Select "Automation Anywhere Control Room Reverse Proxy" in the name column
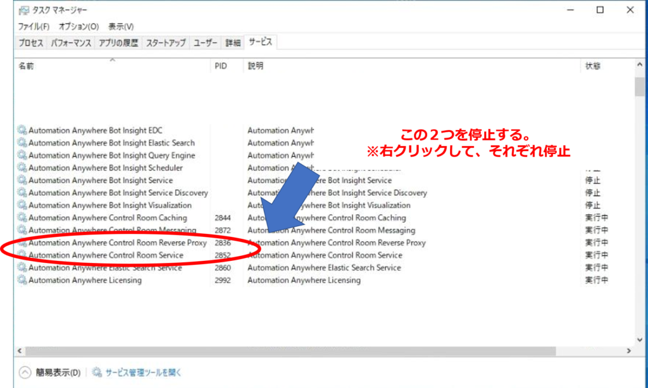This screenshot has height=388, width=648. pos(117,243)
